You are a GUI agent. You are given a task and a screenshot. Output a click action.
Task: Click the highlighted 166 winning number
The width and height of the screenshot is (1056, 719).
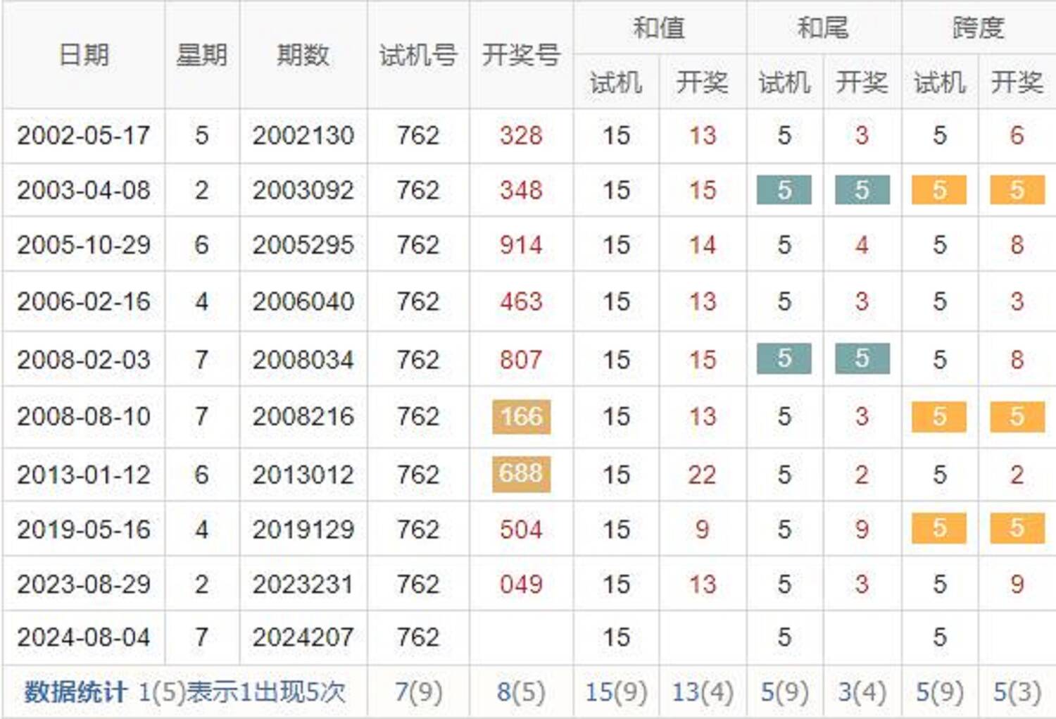coord(521,416)
